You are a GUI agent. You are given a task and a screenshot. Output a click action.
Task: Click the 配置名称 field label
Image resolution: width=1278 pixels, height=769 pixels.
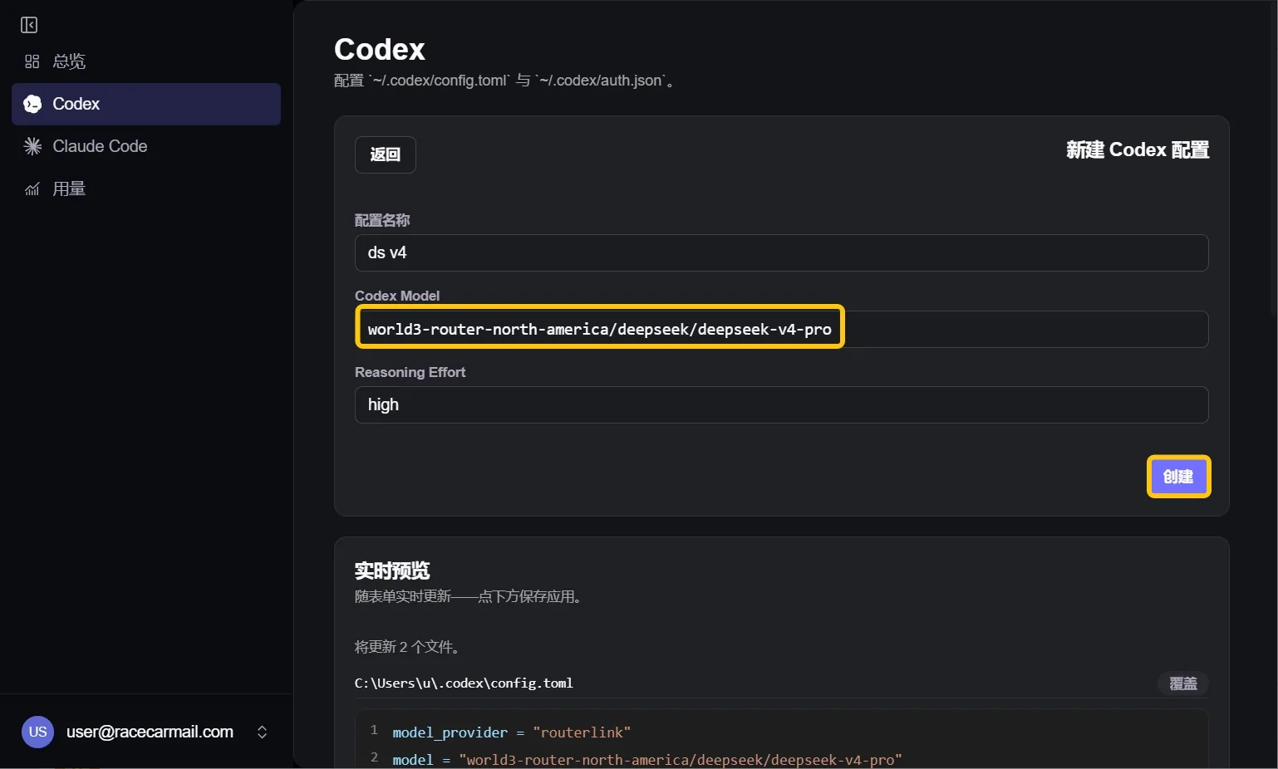(x=382, y=220)
